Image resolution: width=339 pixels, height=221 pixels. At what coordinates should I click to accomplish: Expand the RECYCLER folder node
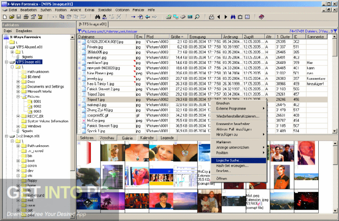click(18, 116)
